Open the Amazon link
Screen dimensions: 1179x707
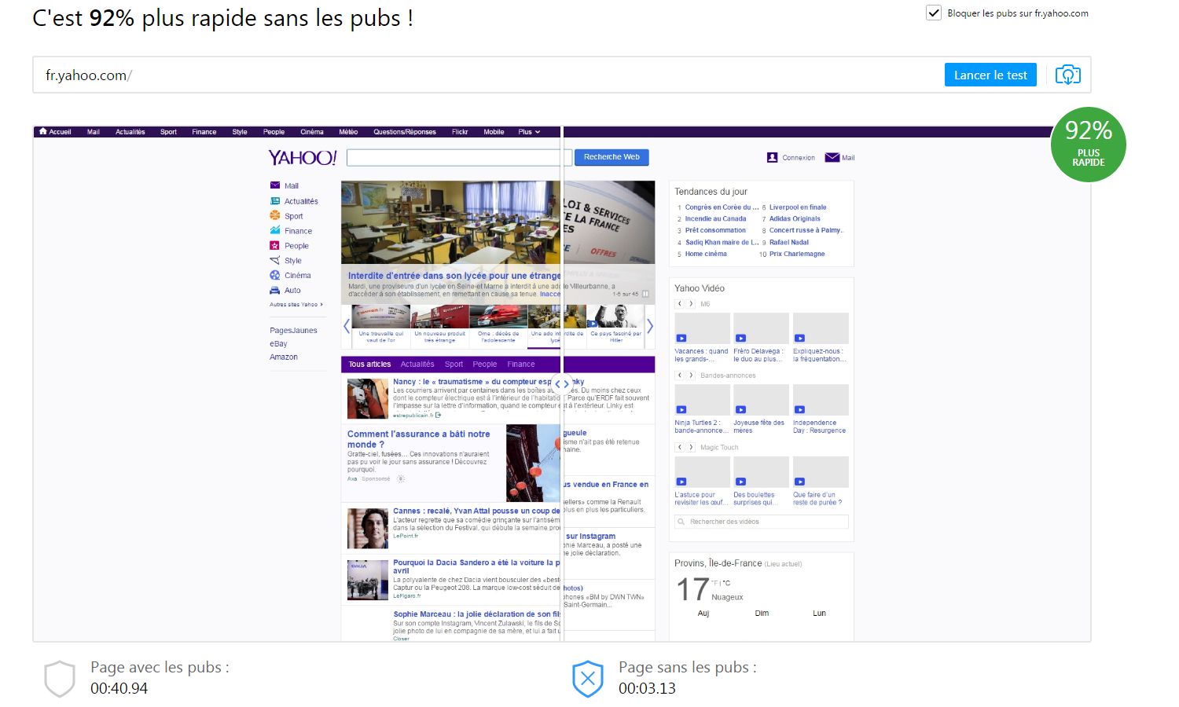(x=284, y=357)
